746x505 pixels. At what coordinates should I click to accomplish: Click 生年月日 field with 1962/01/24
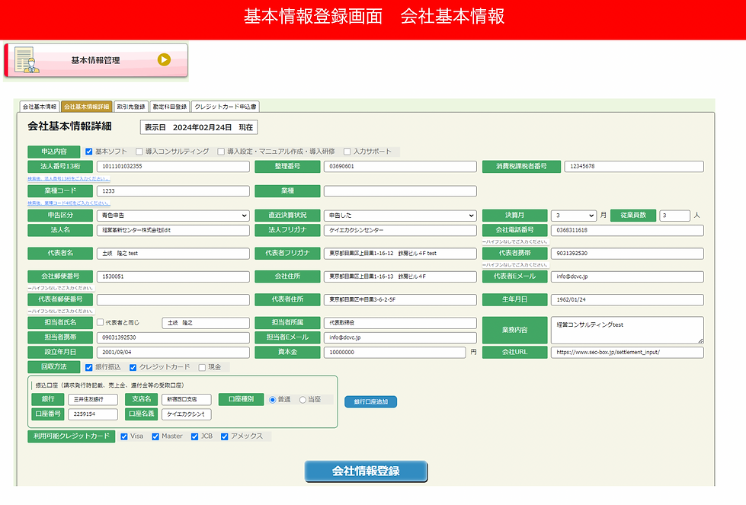pyautogui.click(x=628, y=300)
